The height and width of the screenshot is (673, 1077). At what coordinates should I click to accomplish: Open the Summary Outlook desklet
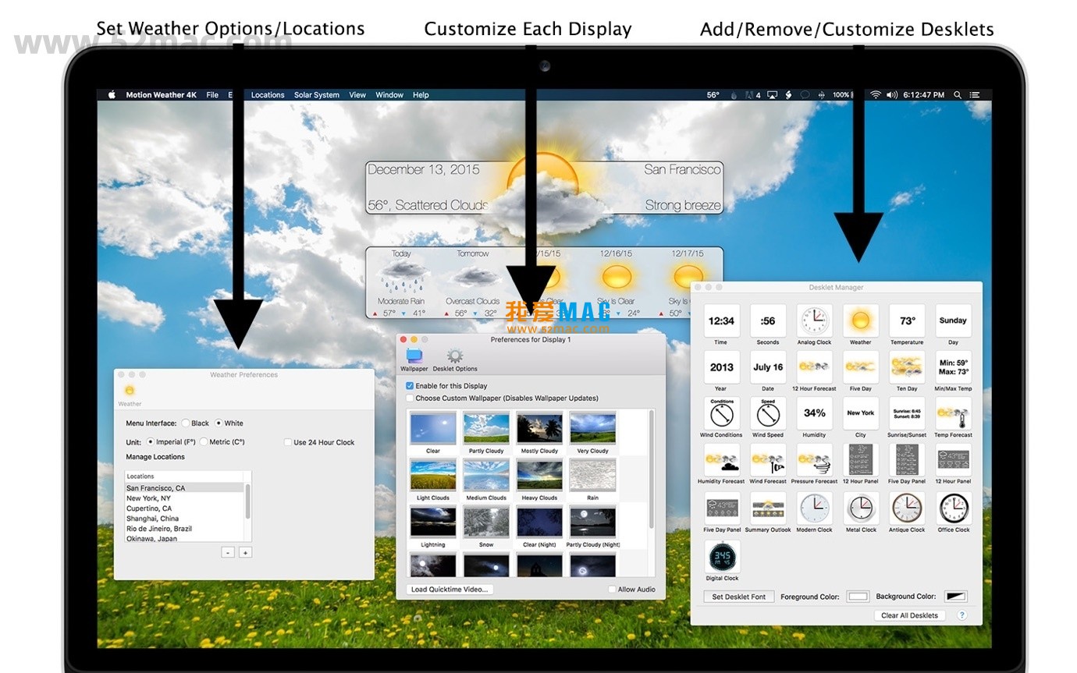click(x=767, y=509)
